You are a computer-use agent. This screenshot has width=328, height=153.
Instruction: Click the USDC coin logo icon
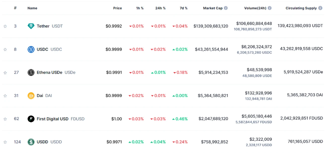coord(31,49)
